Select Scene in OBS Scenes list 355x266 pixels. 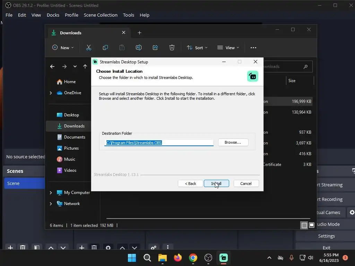pos(25,183)
